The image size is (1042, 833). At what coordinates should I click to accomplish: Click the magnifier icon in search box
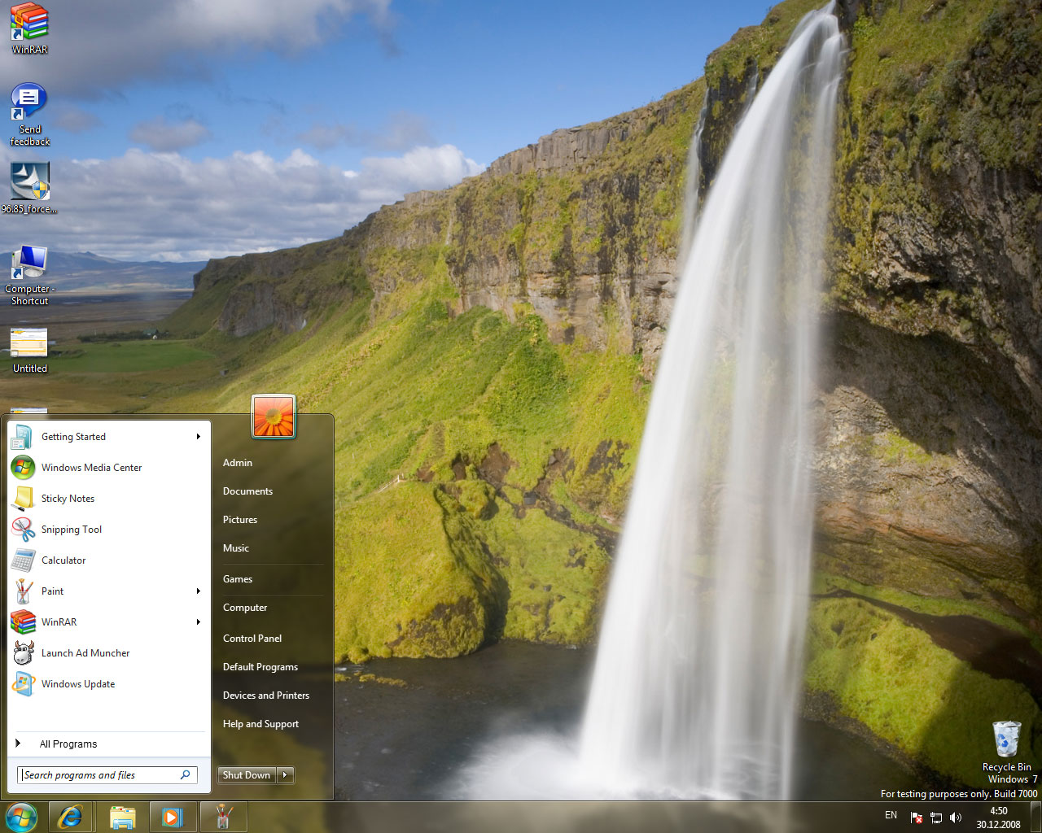pyautogui.click(x=186, y=775)
